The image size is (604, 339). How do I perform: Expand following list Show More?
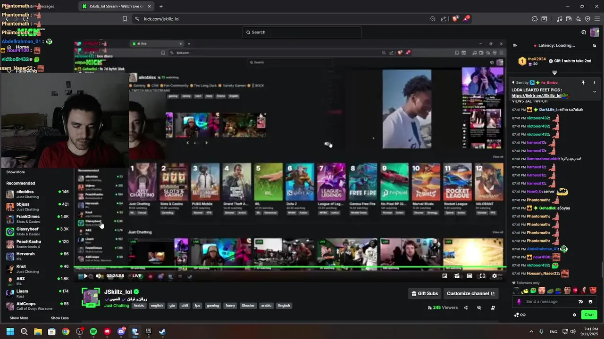pos(16,172)
